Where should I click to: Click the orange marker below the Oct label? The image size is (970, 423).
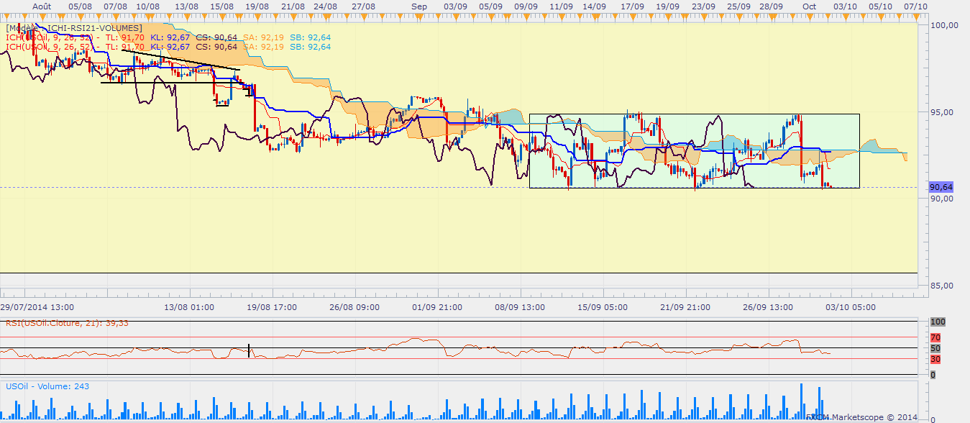point(810,16)
